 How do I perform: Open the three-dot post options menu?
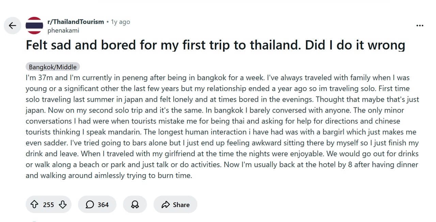pyautogui.click(x=420, y=25)
